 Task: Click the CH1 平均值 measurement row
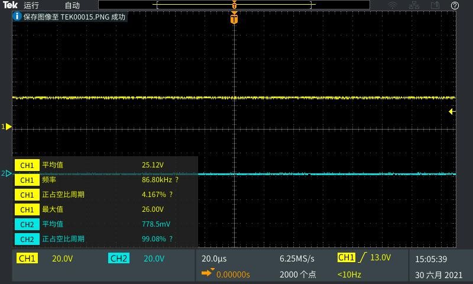coord(106,165)
